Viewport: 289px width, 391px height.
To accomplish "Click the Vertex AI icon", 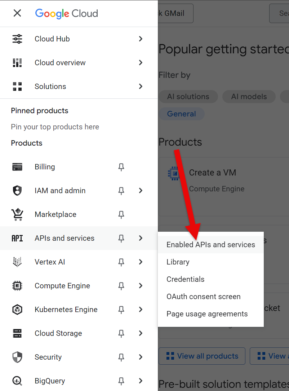I will pyautogui.click(x=17, y=262).
